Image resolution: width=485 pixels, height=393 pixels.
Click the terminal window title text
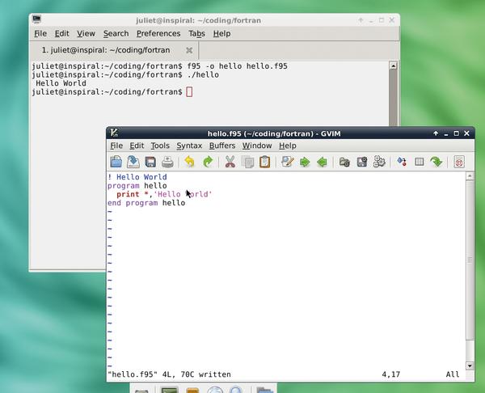[199, 20]
